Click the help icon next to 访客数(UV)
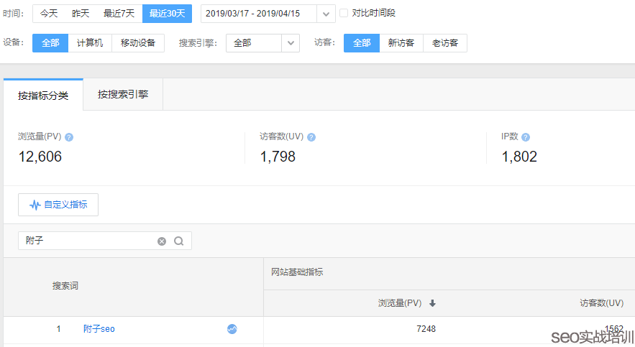 pyautogui.click(x=311, y=137)
